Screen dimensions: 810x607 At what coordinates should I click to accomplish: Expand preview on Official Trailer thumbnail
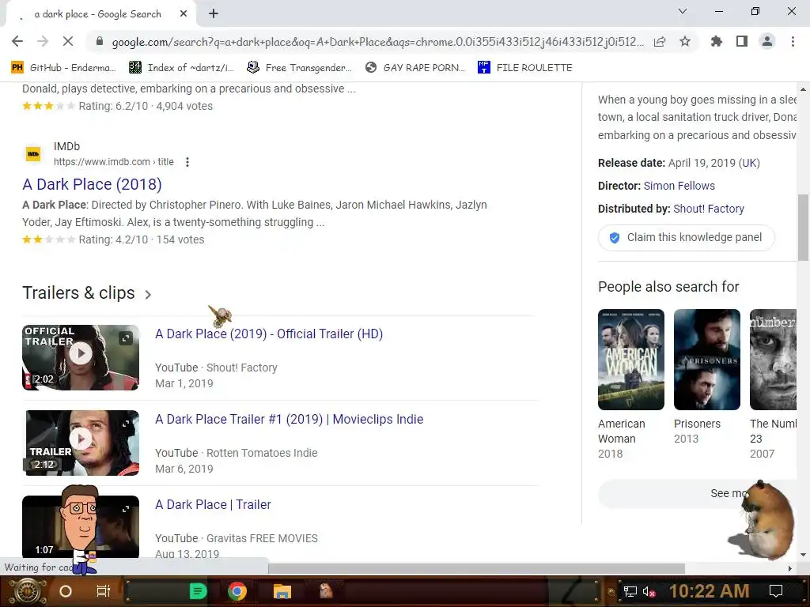click(126, 338)
